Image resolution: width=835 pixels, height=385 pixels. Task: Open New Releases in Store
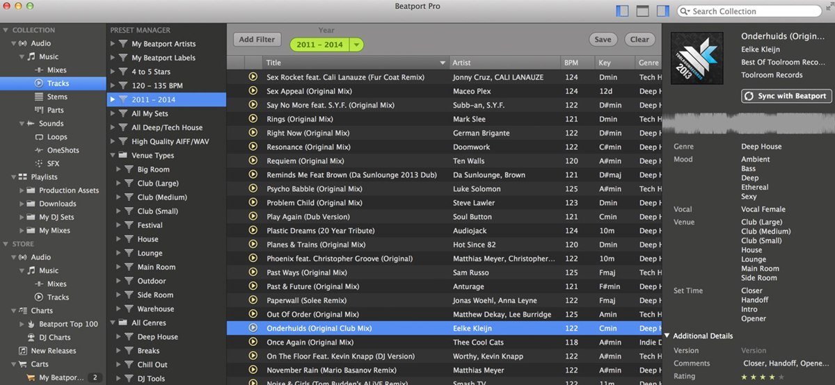(54, 351)
